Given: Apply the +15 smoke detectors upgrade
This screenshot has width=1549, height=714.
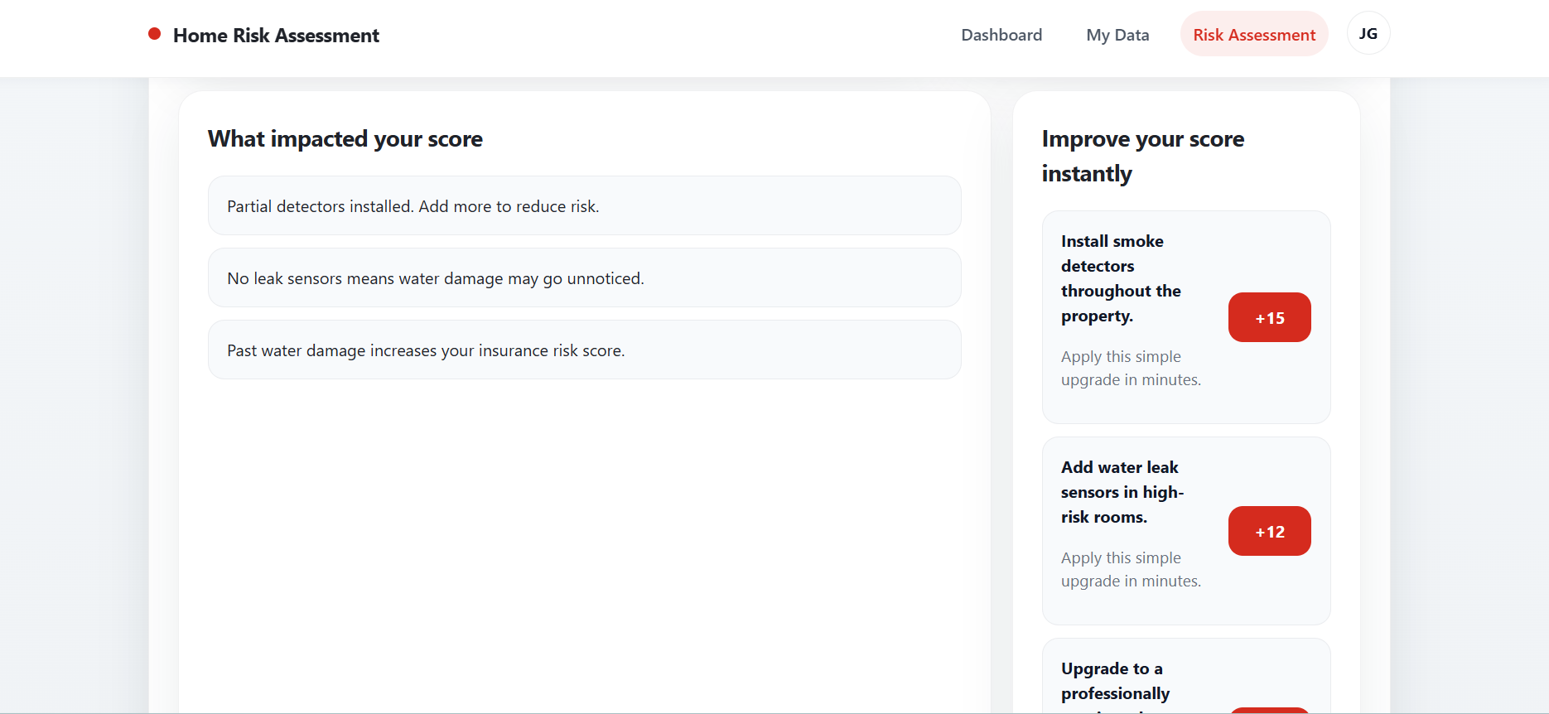Looking at the screenshot, I should (x=1269, y=317).
